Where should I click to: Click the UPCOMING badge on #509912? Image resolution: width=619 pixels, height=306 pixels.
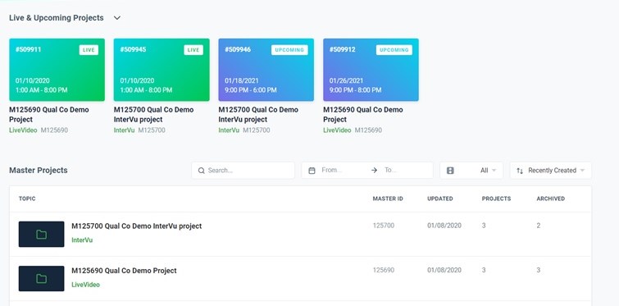pyautogui.click(x=394, y=50)
